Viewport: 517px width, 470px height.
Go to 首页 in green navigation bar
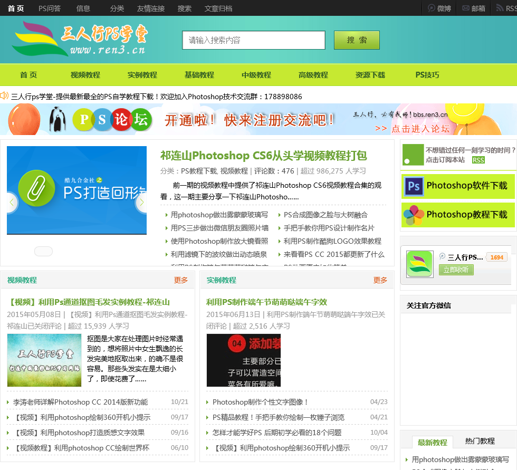tap(28, 75)
